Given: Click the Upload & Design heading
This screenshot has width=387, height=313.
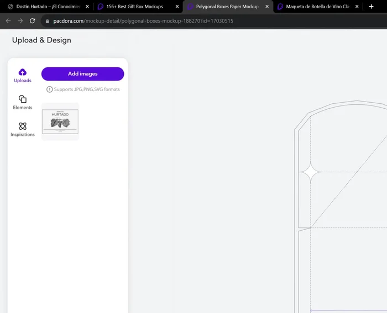Looking at the screenshot, I should 41,40.
